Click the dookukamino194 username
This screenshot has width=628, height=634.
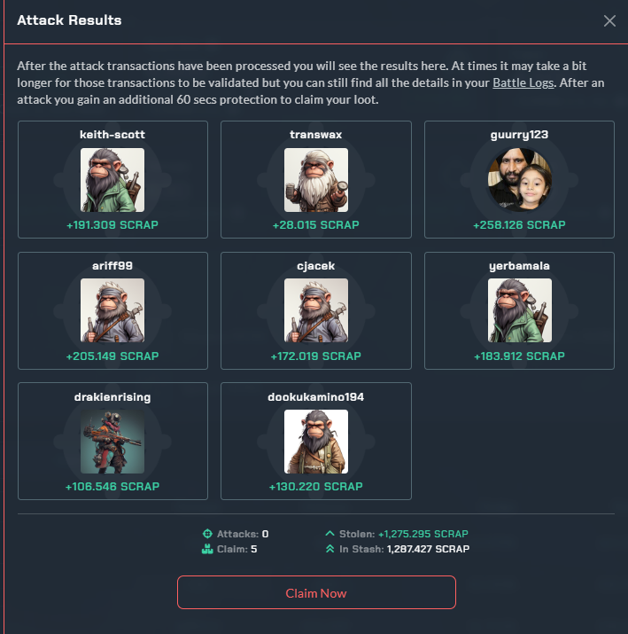tap(316, 397)
